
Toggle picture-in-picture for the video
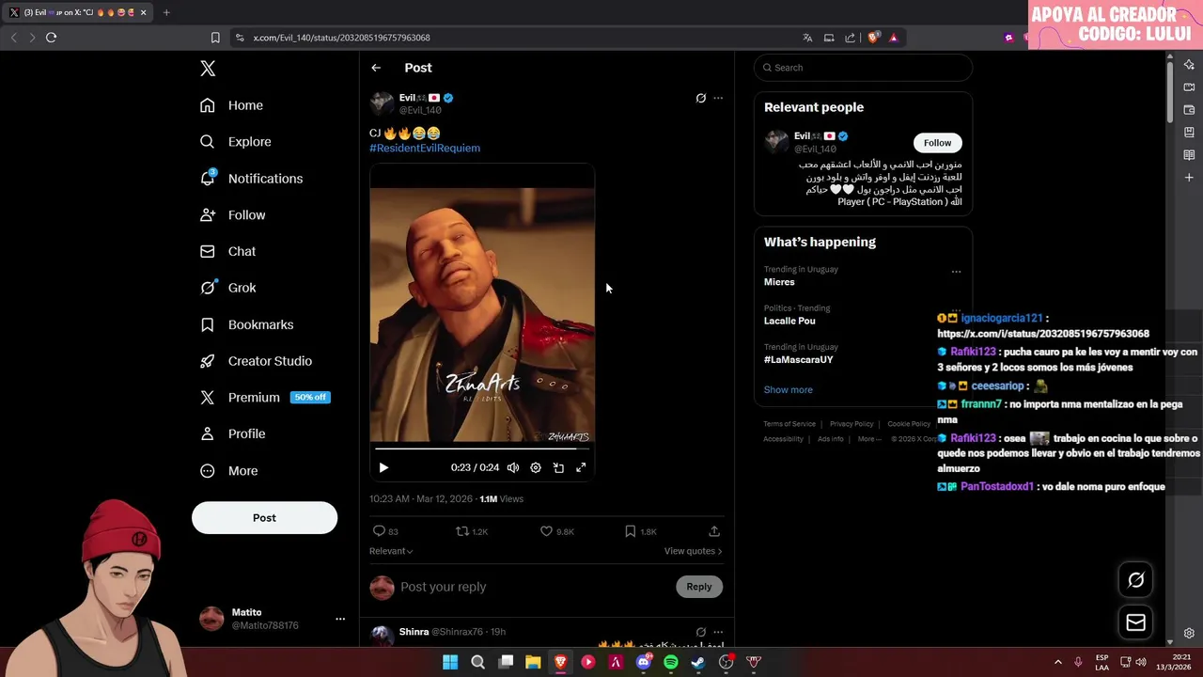[558, 467]
